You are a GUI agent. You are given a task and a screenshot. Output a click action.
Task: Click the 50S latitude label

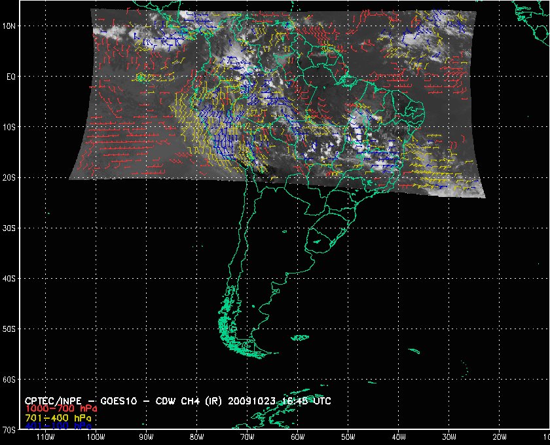(x=9, y=329)
